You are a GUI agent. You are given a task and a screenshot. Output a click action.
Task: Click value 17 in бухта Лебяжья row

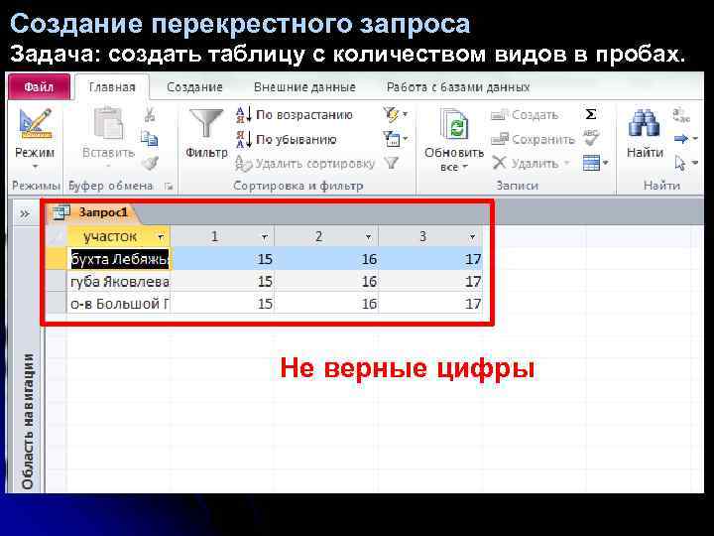click(473, 259)
